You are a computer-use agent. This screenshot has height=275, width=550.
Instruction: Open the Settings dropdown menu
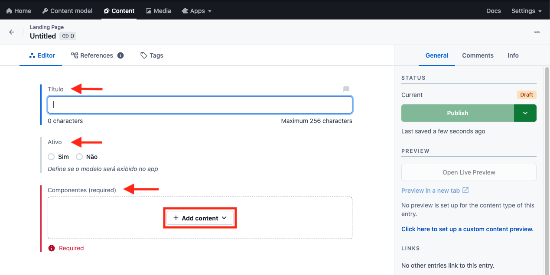click(x=526, y=11)
